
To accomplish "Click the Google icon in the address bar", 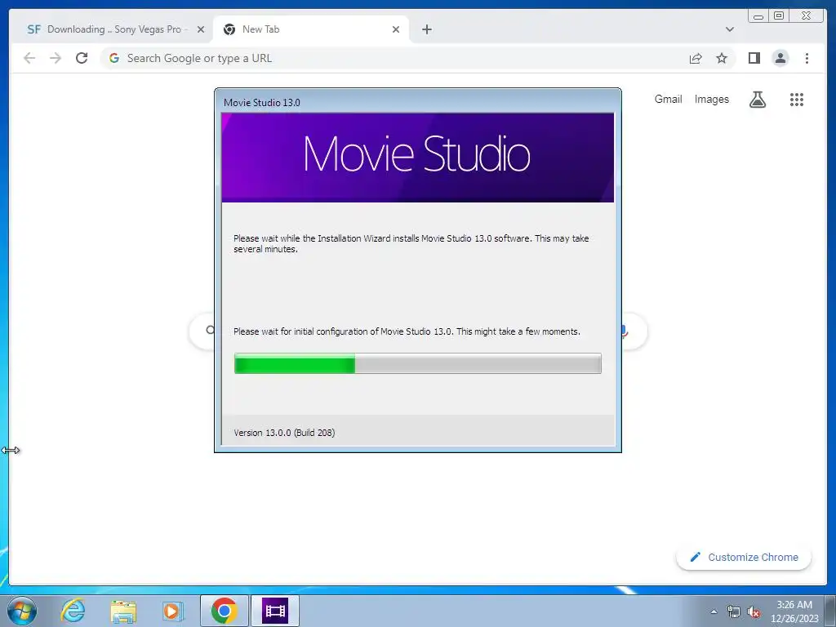I will coord(113,58).
